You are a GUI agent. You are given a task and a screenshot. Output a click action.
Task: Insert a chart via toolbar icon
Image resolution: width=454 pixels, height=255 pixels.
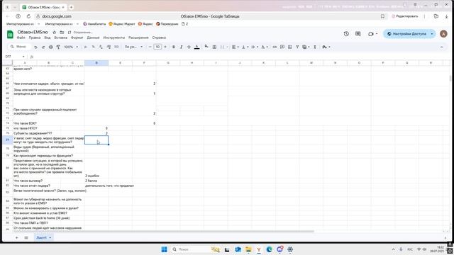[x=289, y=47]
